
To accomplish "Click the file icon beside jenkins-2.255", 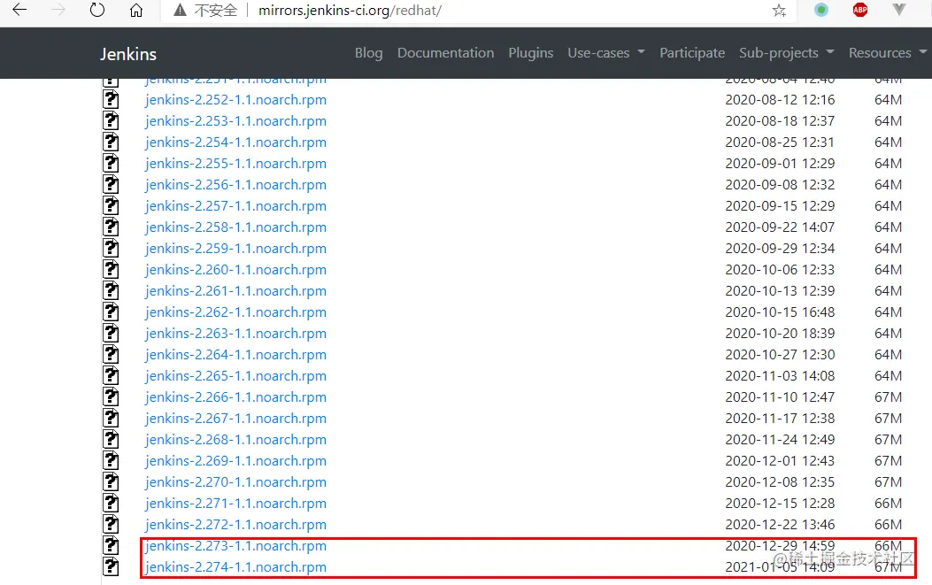I will click(111, 164).
